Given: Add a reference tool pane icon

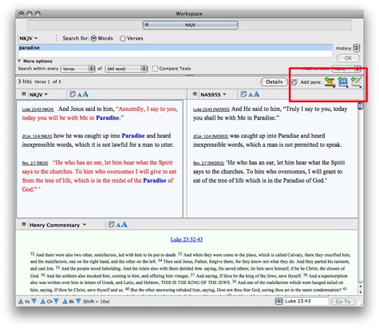Looking at the screenshot, I should (343, 82).
